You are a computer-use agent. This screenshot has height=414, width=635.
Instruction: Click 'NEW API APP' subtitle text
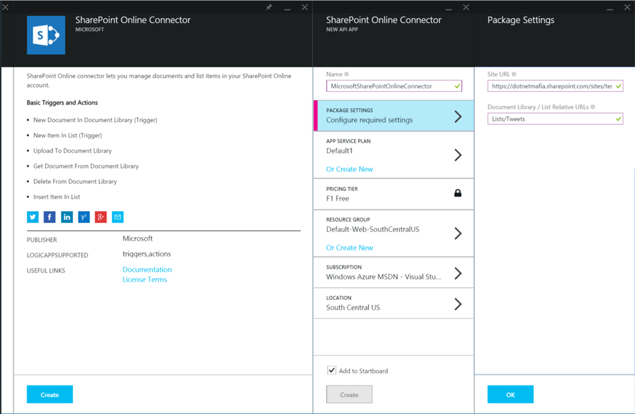[x=342, y=30]
